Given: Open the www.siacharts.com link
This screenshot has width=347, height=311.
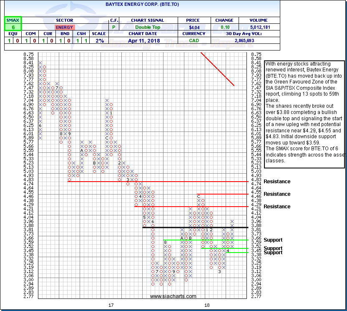Looking at the screenshot, I should [x=173, y=296].
